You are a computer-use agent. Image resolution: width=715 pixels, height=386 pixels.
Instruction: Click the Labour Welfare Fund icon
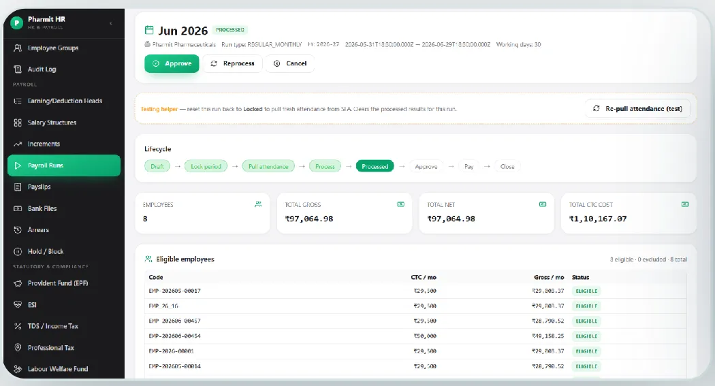[18, 369]
